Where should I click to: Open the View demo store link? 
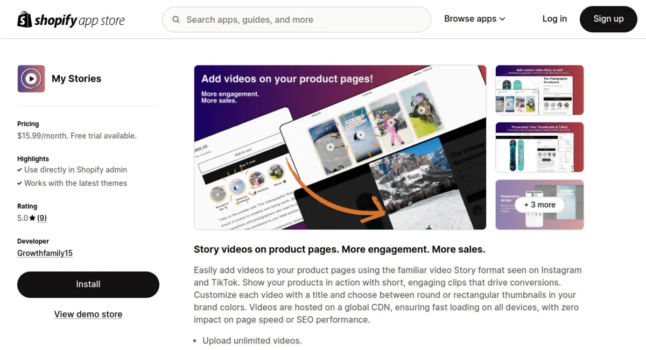(88, 314)
